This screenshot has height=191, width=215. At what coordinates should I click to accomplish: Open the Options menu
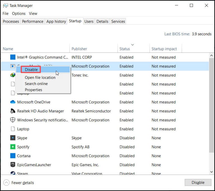[19, 14]
